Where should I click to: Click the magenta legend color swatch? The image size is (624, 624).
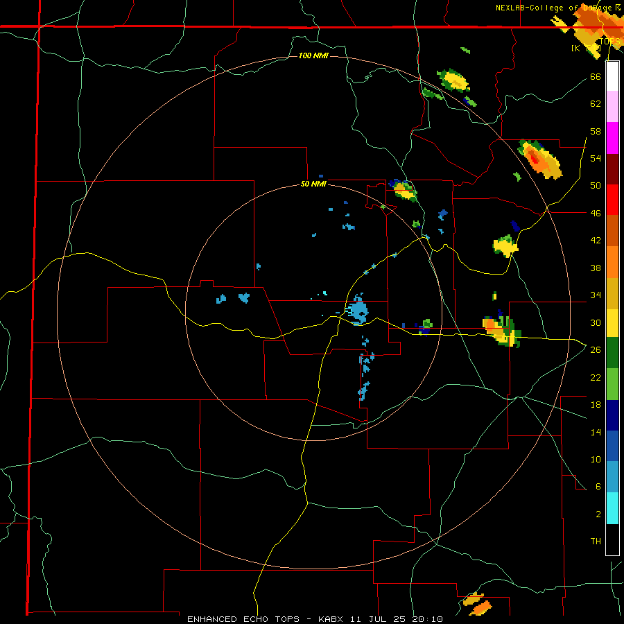coord(612,138)
